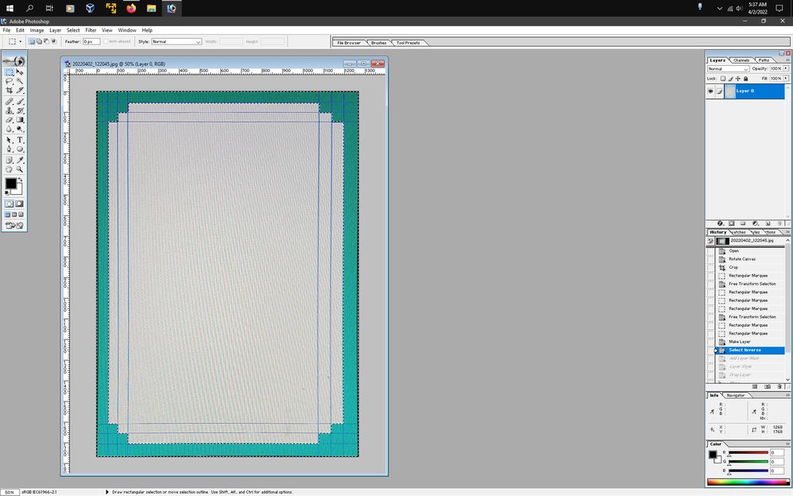Select the Brush tool
The height and width of the screenshot is (496, 793).
20,101
